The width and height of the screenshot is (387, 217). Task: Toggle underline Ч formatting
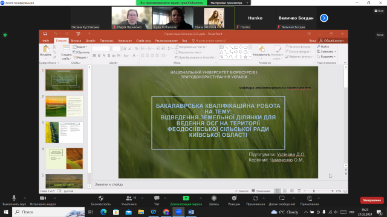click(104, 56)
